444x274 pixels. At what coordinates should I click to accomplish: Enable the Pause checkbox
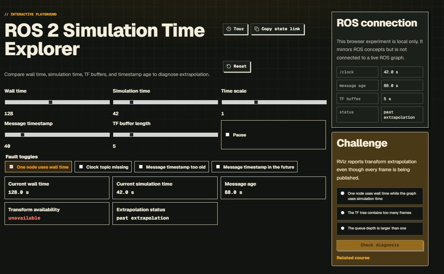click(227, 135)
